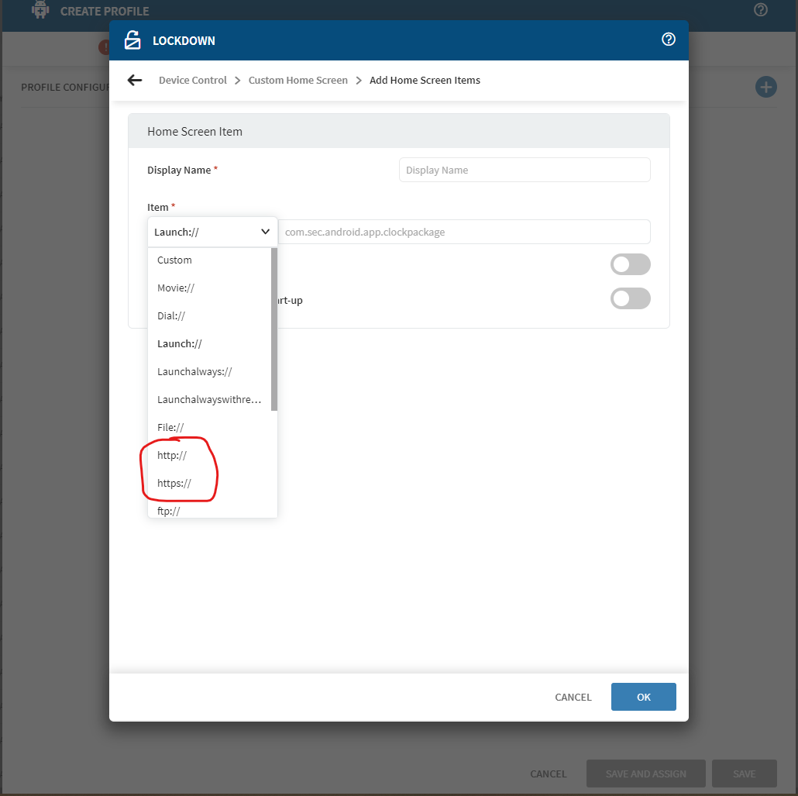Pick the Launchalways:// option

pyautogui.click(x=194, y=372)
